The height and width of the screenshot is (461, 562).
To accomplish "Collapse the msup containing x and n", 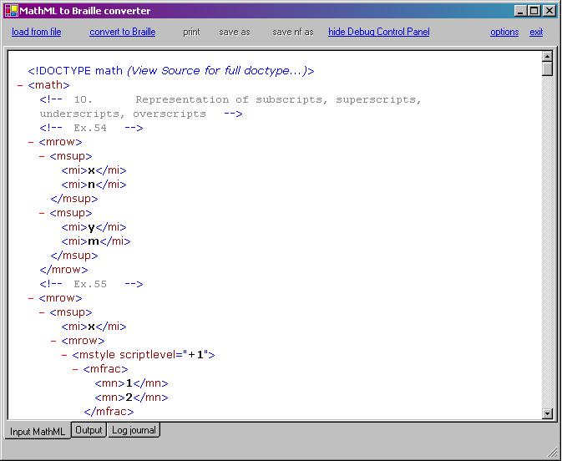I will (x=42, y=156).
